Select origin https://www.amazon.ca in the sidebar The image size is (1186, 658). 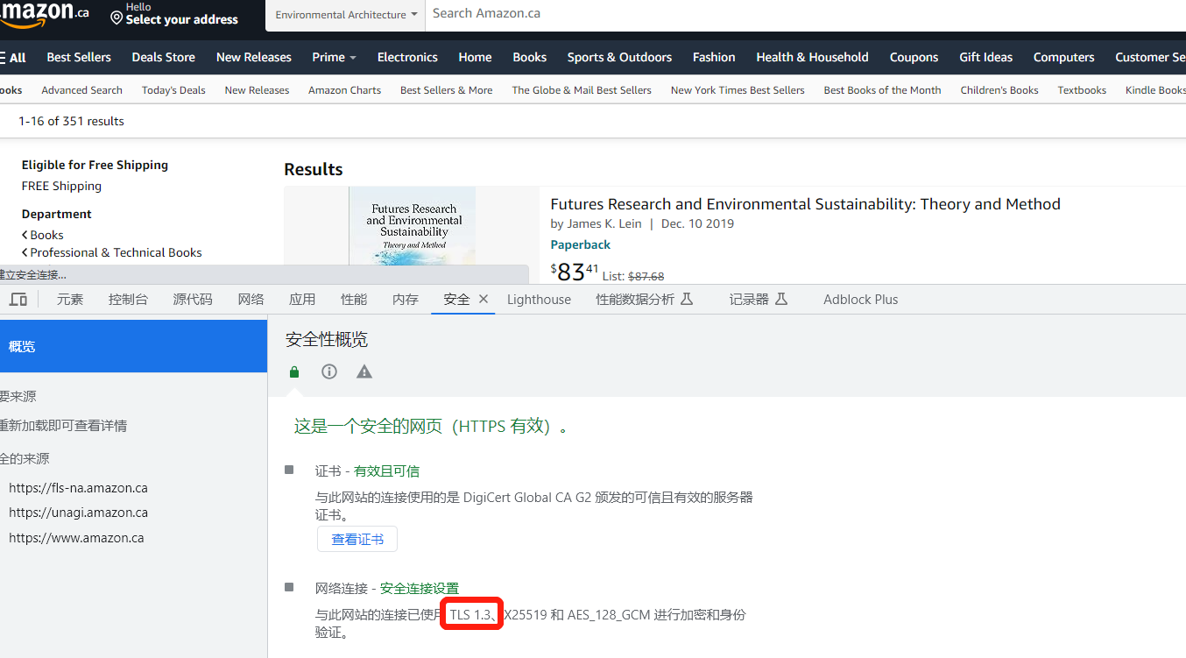coord(77,537)
